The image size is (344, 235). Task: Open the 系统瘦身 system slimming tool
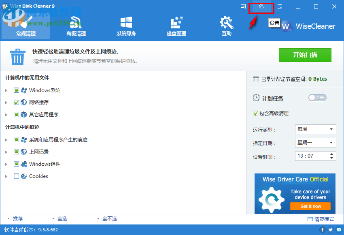click(126, 24)
